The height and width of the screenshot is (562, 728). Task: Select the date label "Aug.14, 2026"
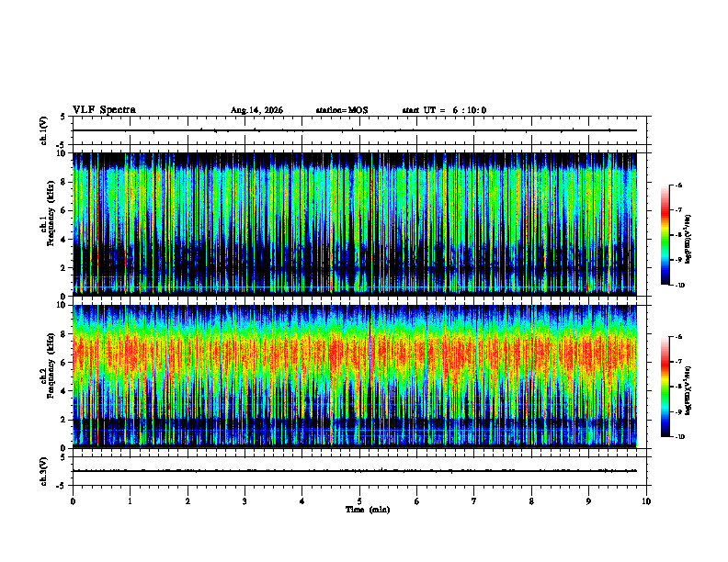pyautogui.click(x=256, y=110)
